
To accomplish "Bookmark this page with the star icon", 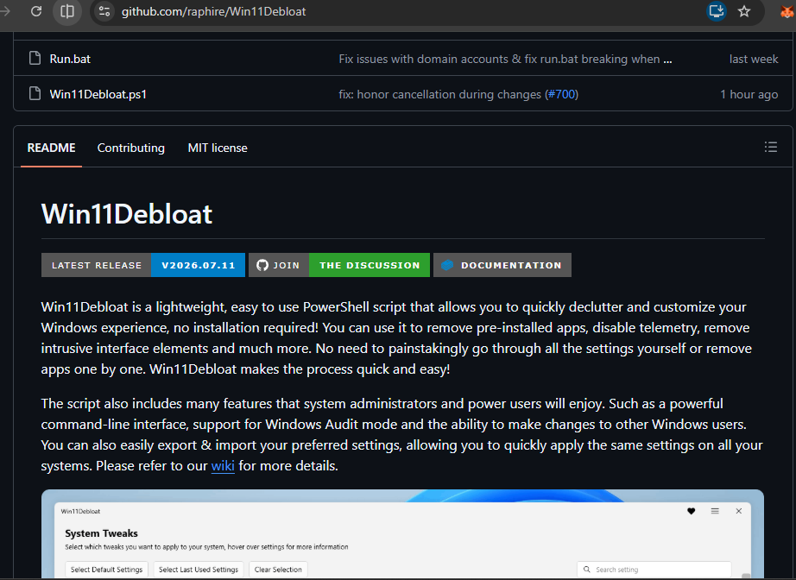I will [744, 11].
